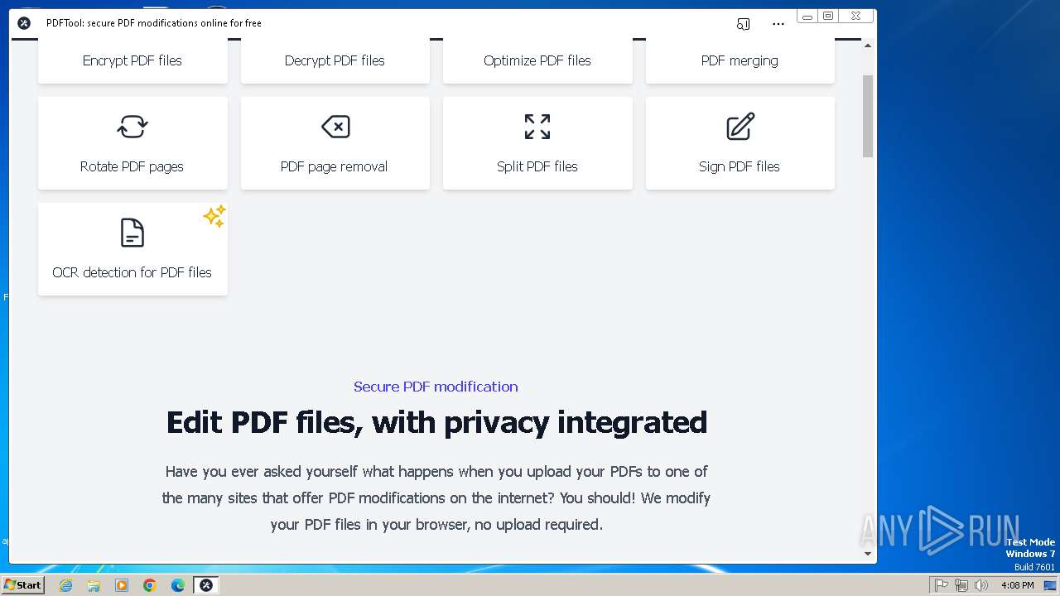This screenshot has height=596, width=1060.
Task: Click the network tray icon
Action: coord(961,585)
